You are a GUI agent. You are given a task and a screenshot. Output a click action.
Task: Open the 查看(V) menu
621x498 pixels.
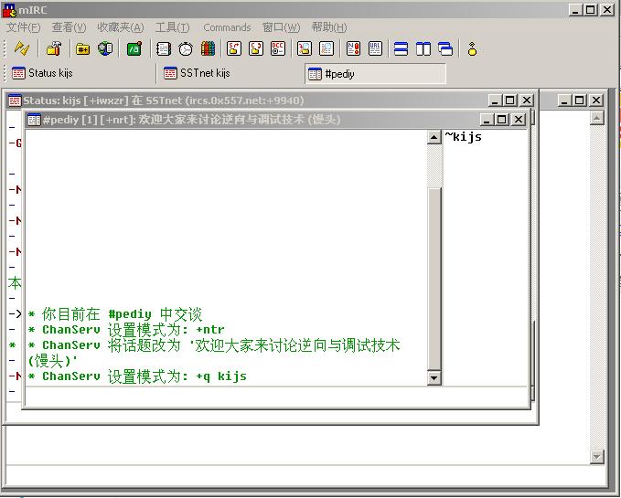[69, 27]
